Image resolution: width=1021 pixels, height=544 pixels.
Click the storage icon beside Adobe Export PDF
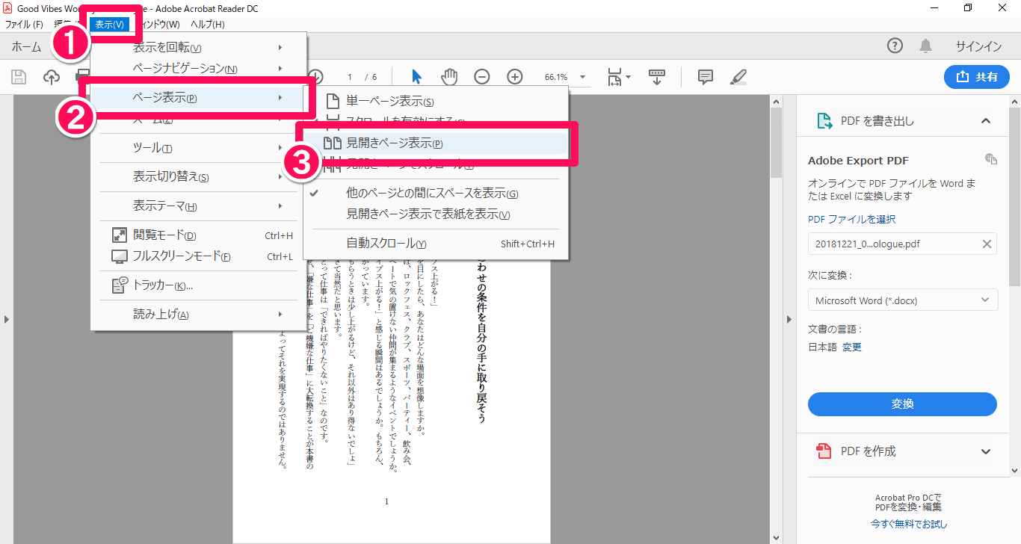click(x=991, y=159)
